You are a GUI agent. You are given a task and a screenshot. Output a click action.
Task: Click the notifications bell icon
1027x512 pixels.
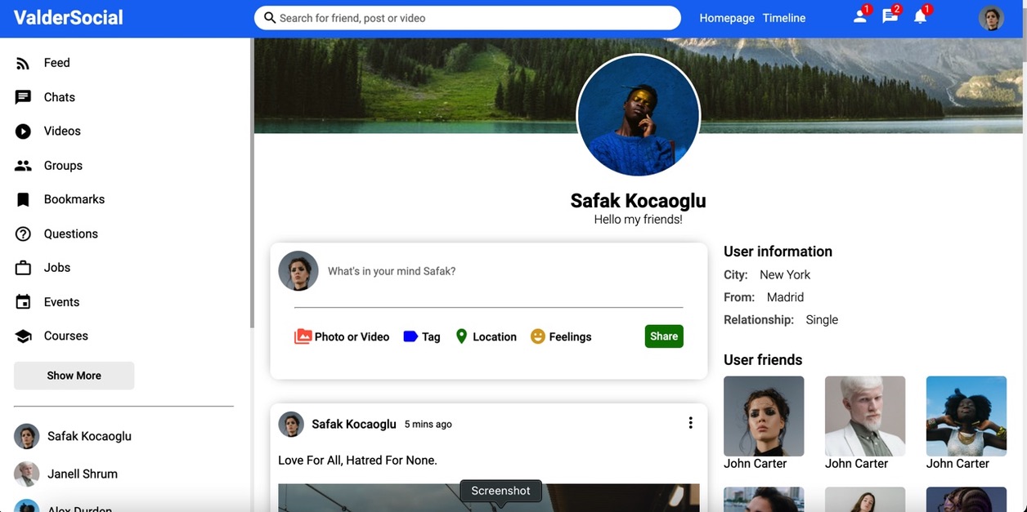(x=920, y=17)
